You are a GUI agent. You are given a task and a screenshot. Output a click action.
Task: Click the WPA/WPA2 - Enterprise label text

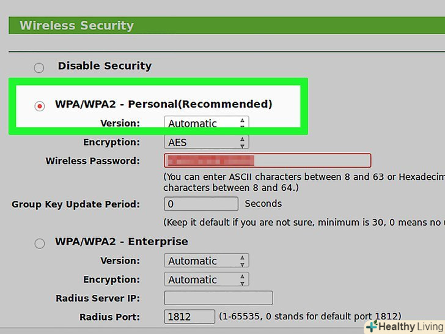[x=121, y=242]
